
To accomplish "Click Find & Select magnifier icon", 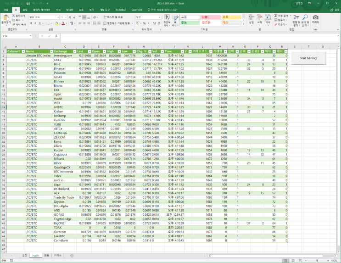I will click(x=305, y=17).
